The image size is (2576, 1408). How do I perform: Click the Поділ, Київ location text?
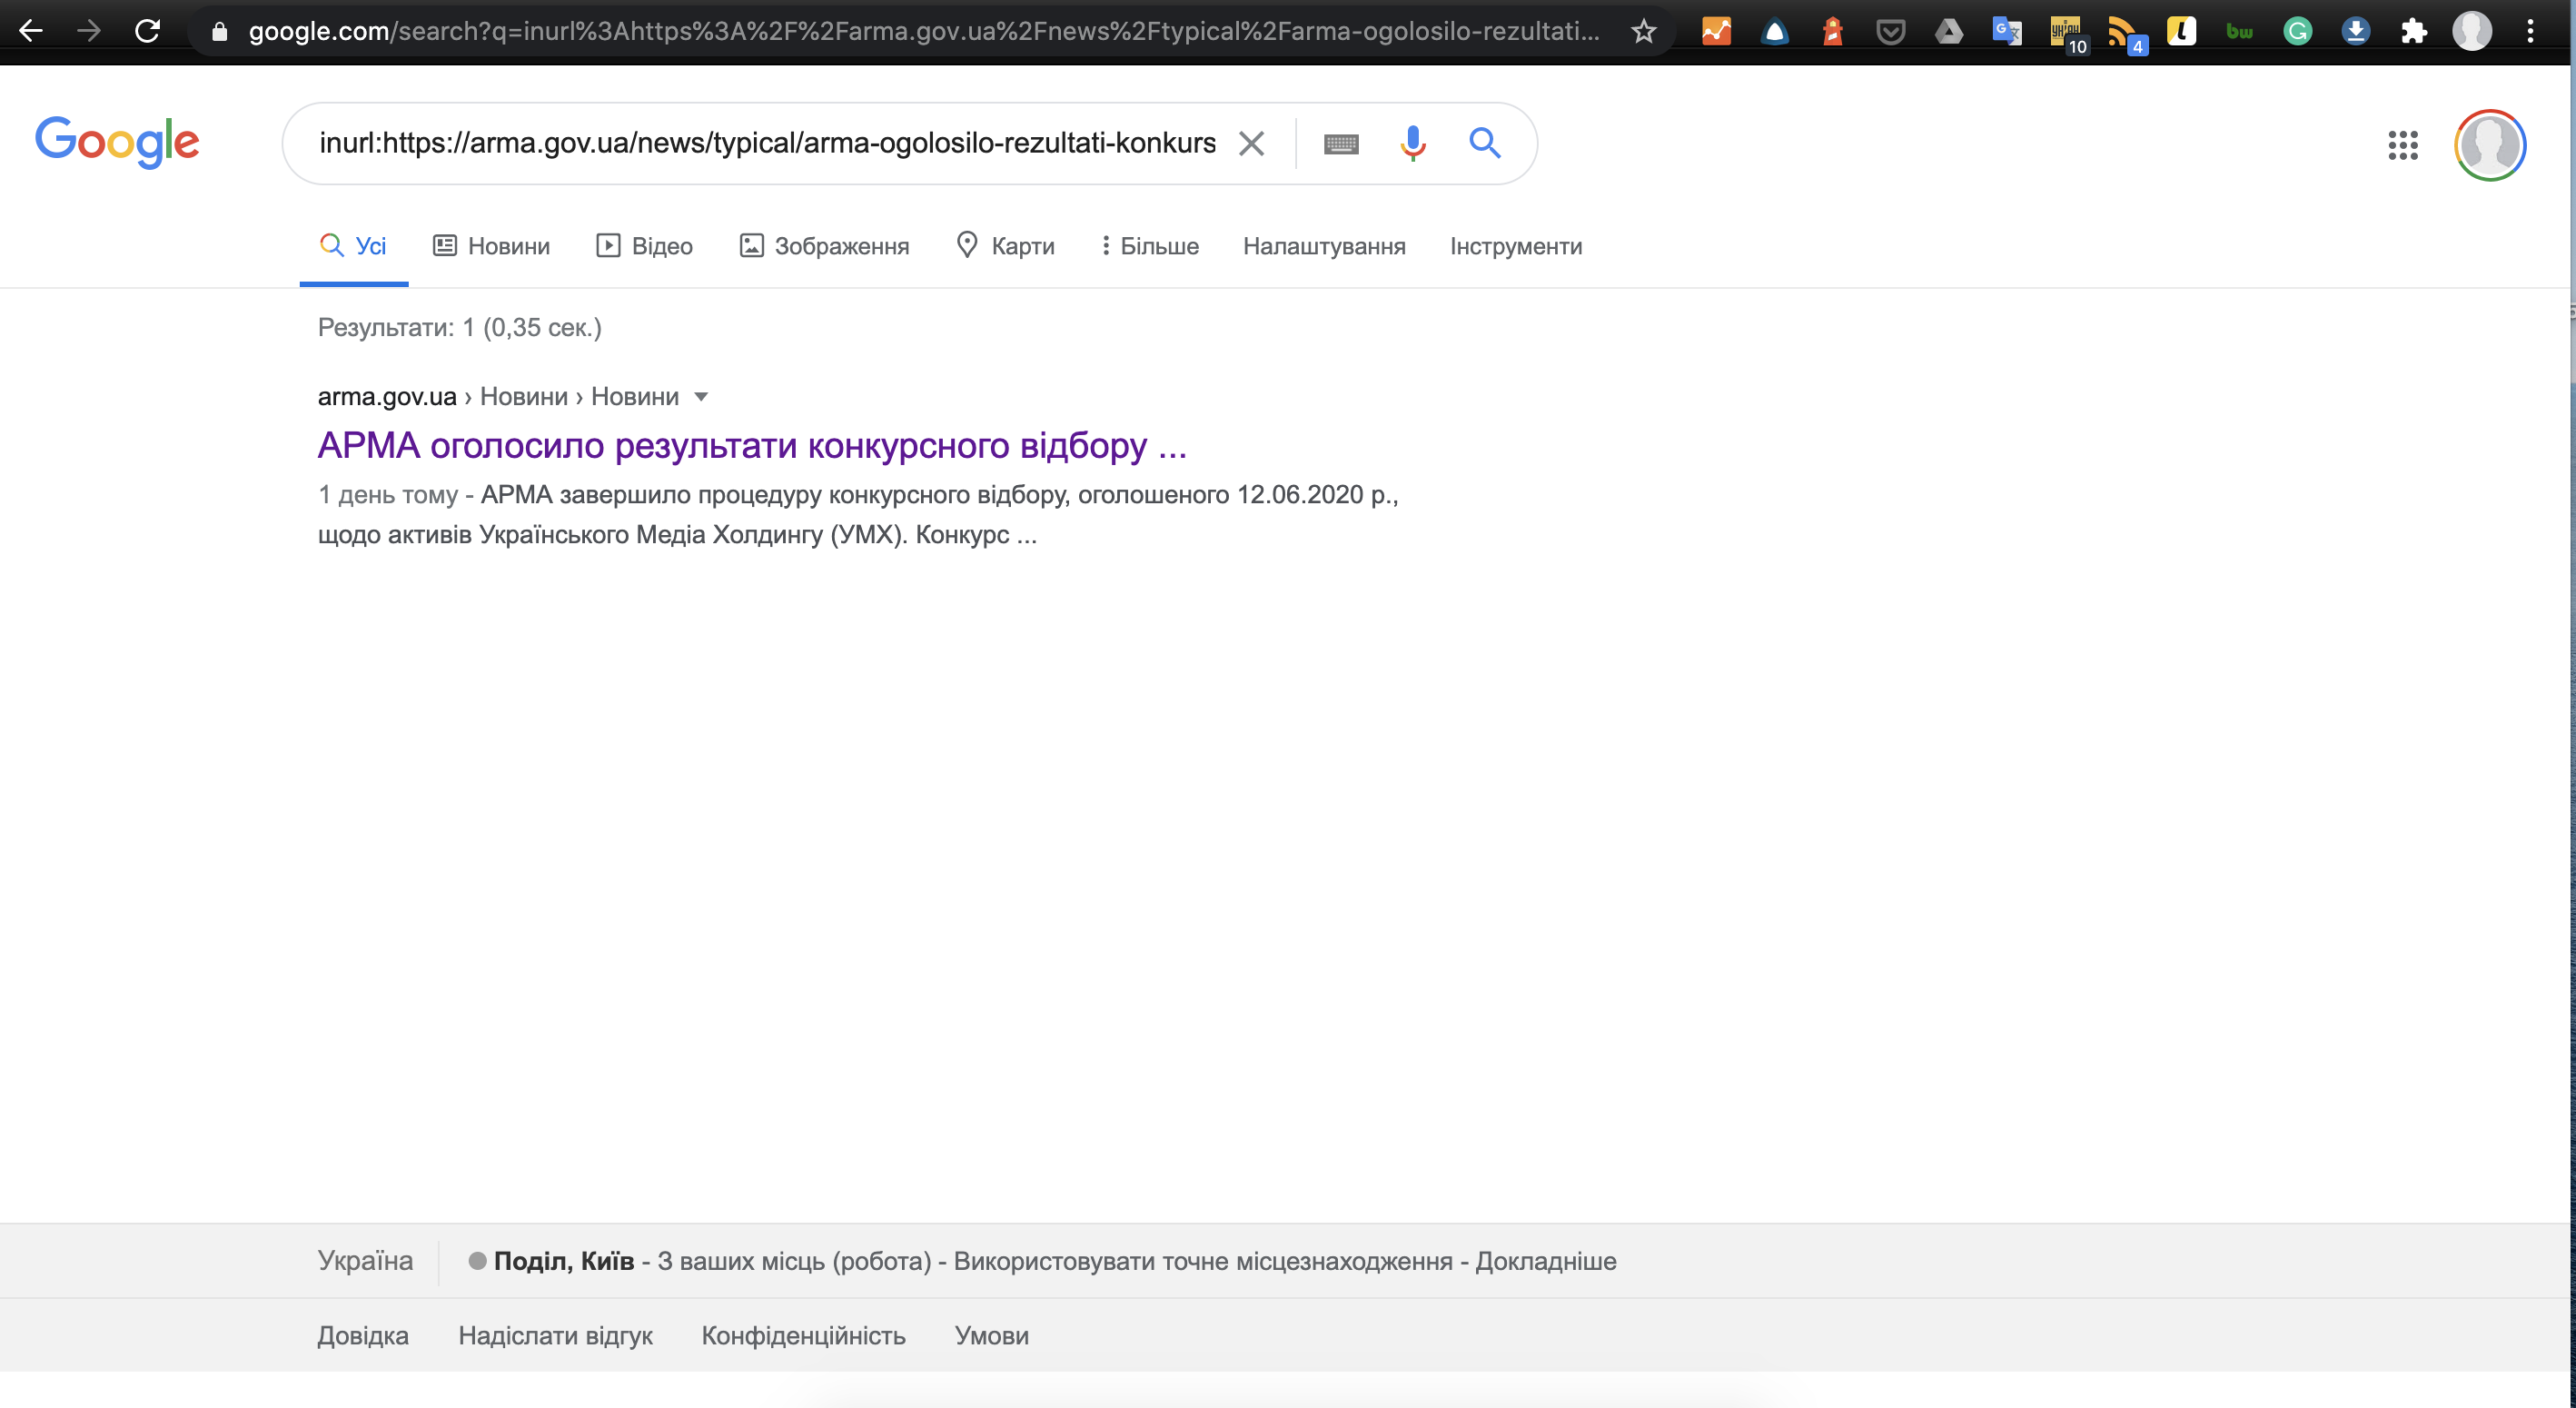coord(564,1261)
